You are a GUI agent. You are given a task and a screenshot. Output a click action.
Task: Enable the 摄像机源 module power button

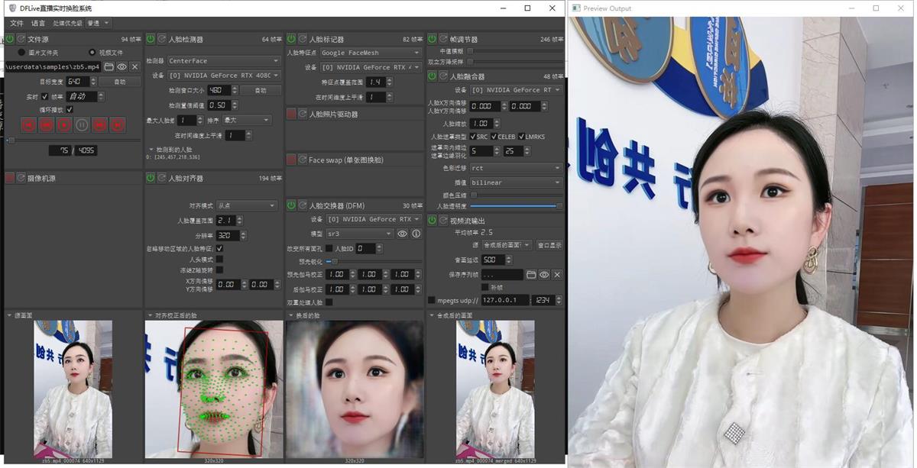coord(10,178)
